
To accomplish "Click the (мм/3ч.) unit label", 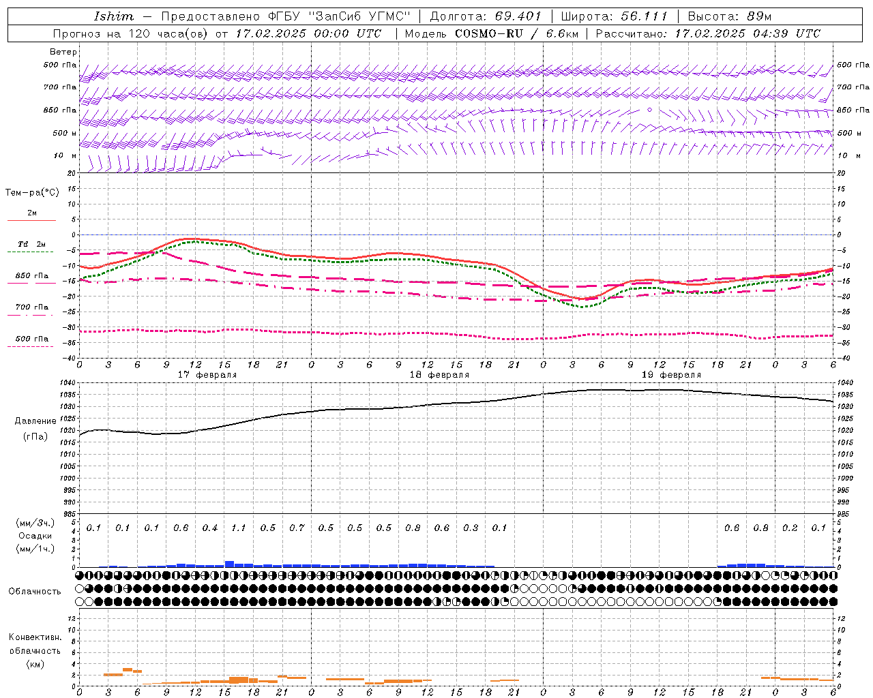I will (35, 523).
